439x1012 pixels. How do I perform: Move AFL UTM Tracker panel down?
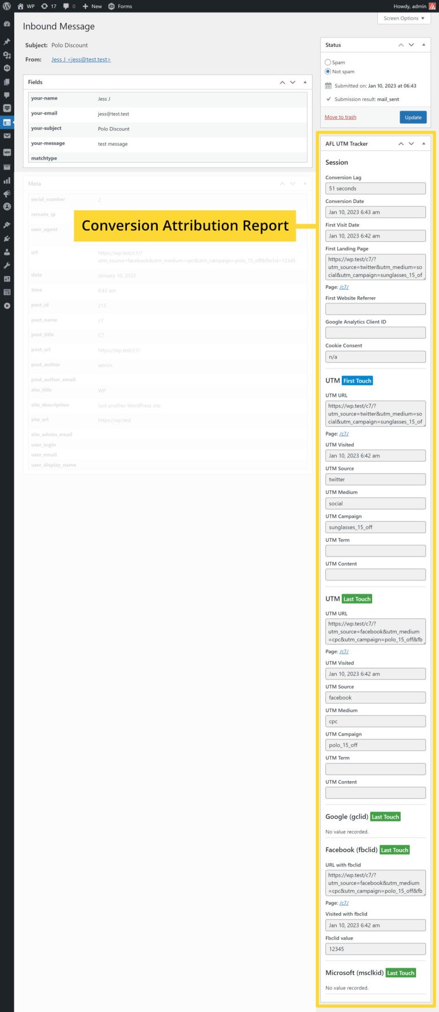(x=411, y=144)
